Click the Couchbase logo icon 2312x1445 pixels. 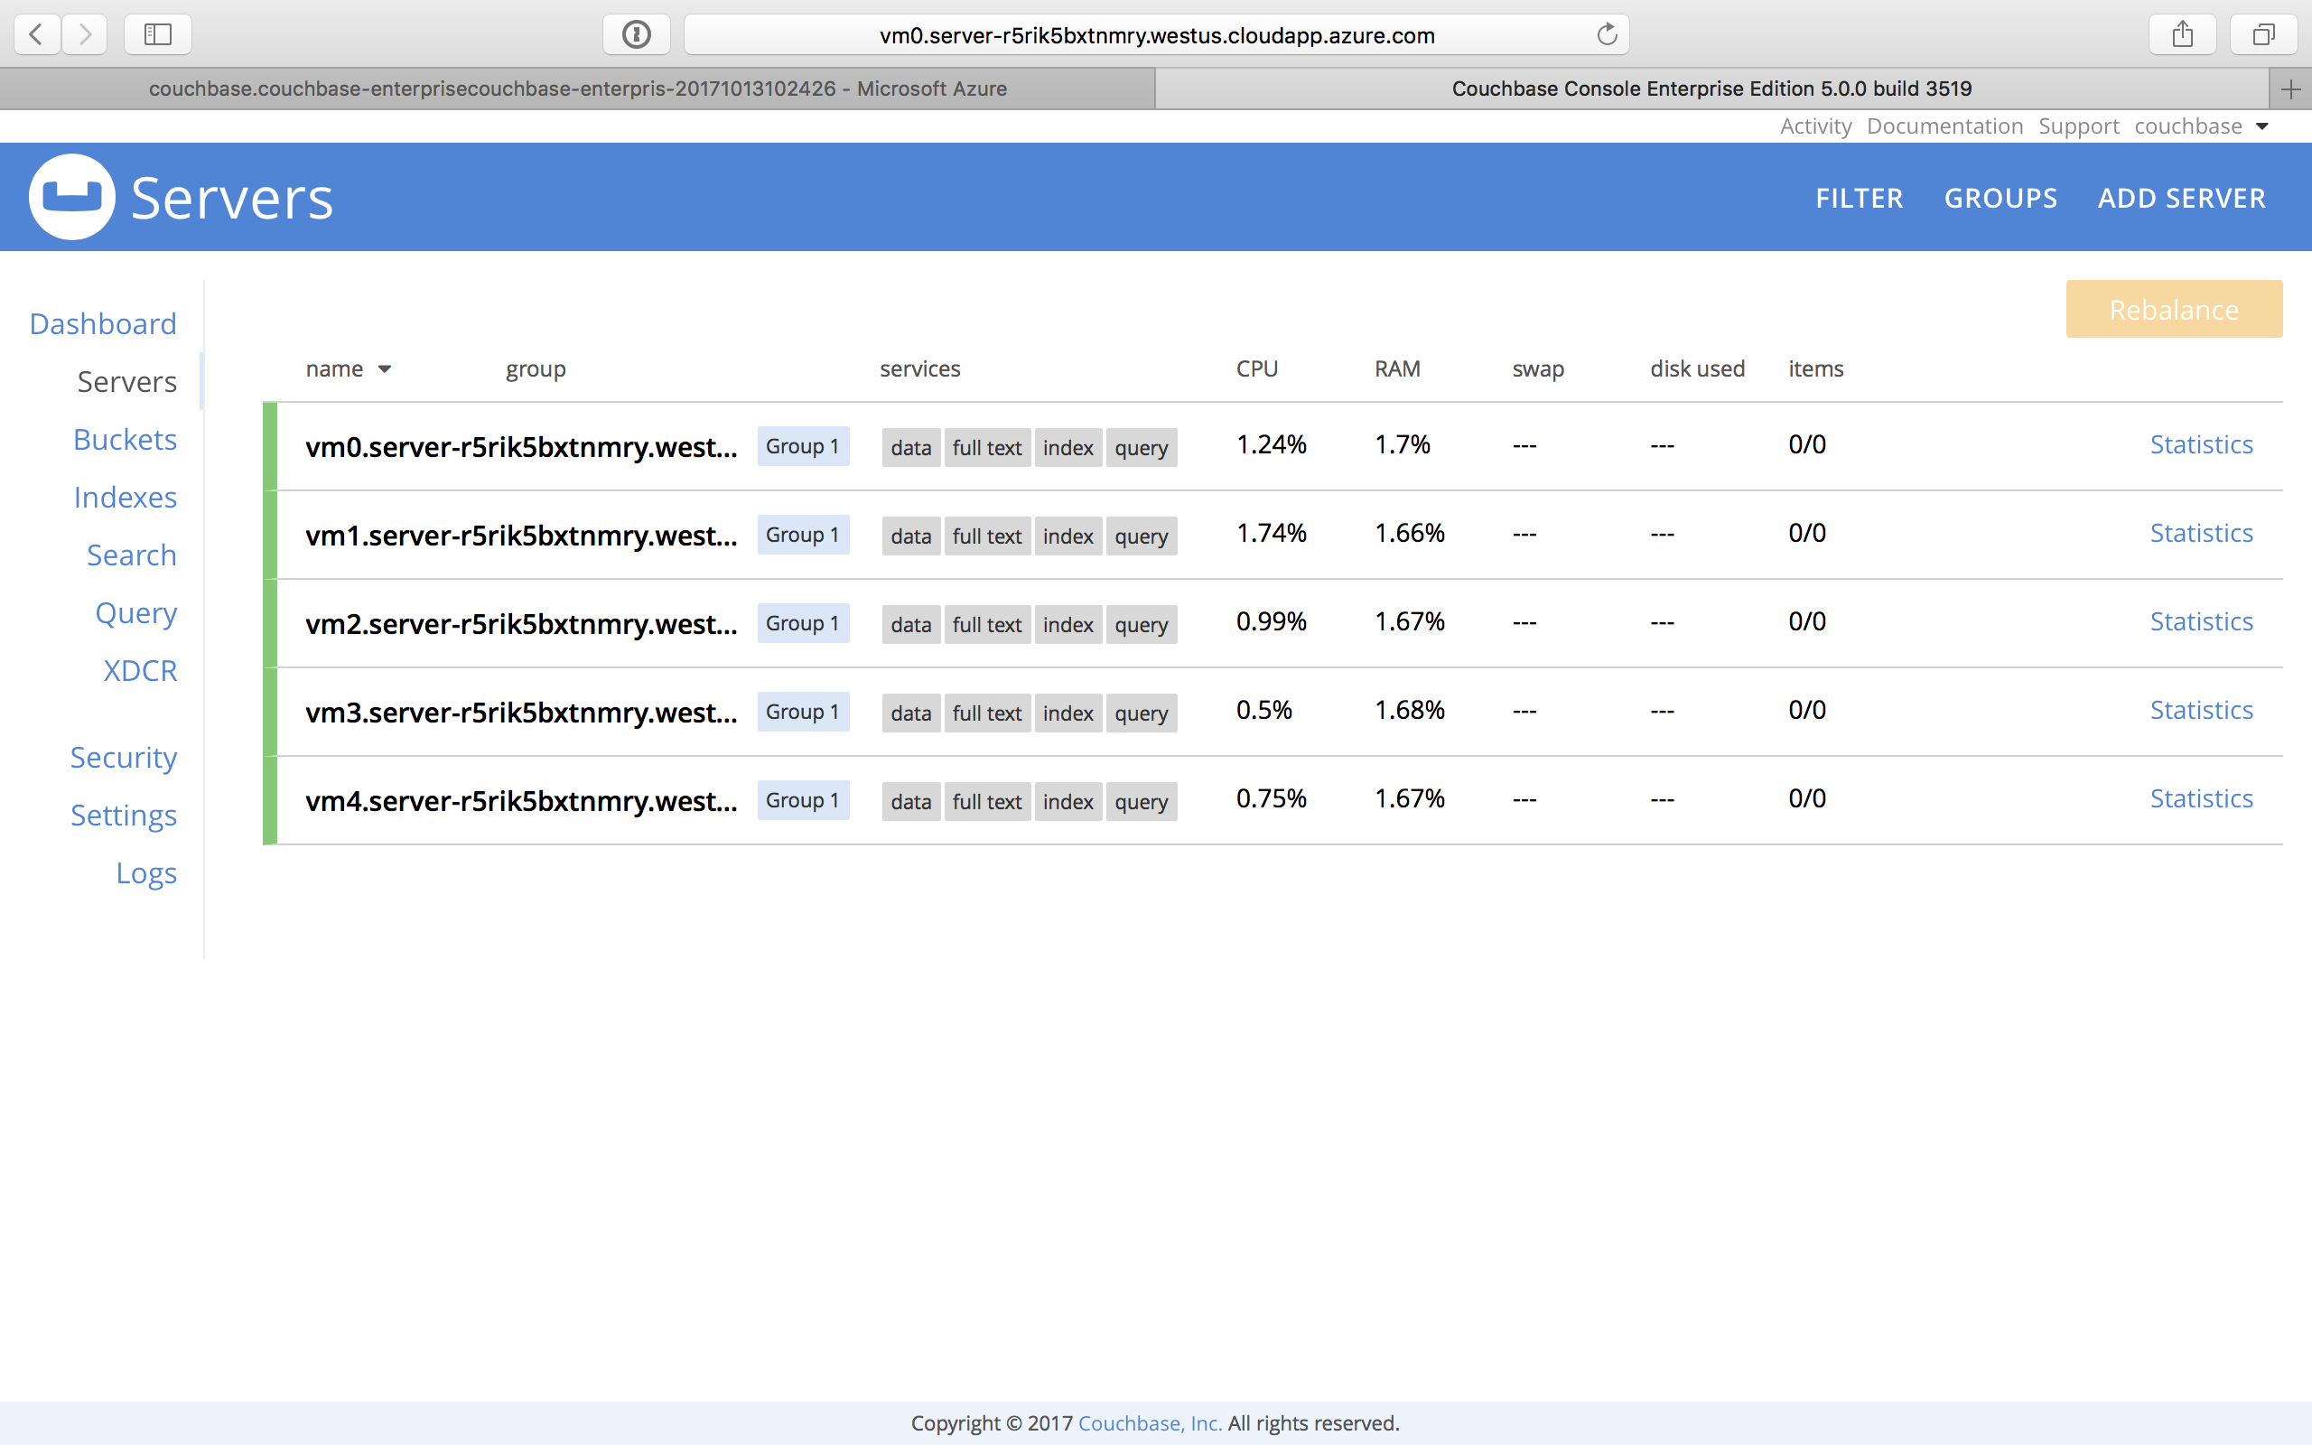[x=70, y=196]
